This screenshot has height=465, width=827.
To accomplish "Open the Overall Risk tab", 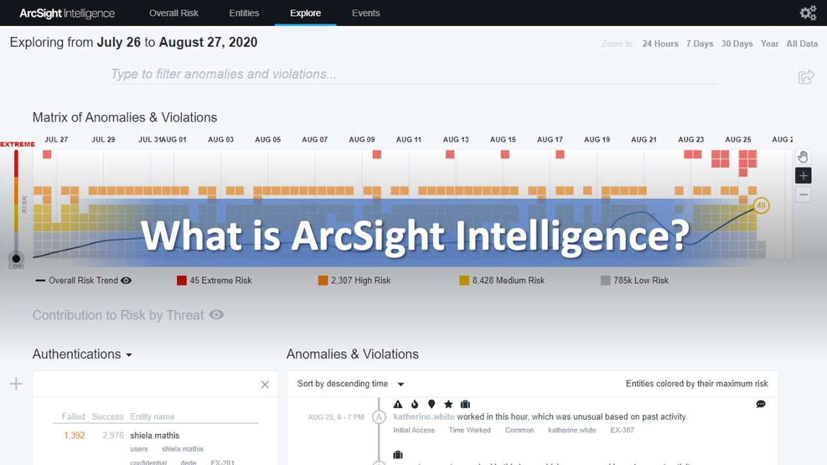I will (174, 13).
